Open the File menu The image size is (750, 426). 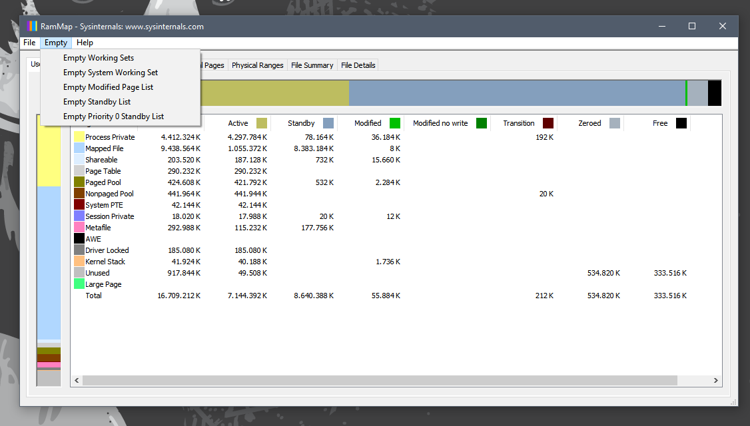pos(29,43)
